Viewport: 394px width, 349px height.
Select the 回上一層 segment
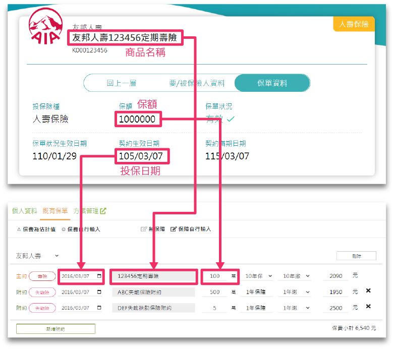pos(122,83)
